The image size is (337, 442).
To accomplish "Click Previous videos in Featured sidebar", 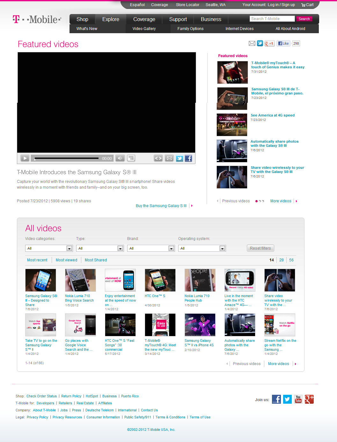I will pyautogui.click(x=236, y=201).
